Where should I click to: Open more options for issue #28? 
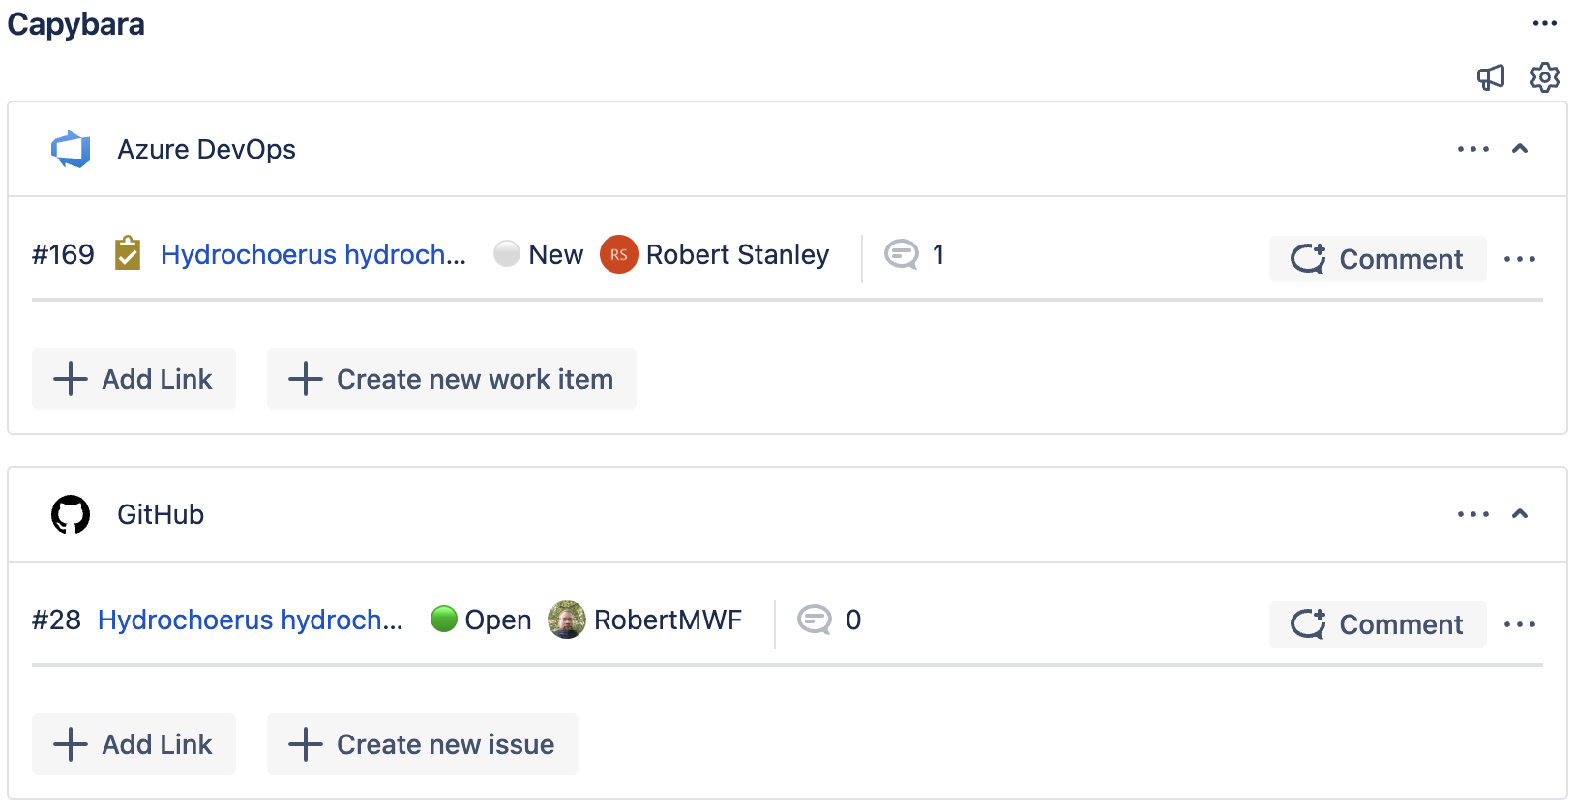pos(1520,624)
